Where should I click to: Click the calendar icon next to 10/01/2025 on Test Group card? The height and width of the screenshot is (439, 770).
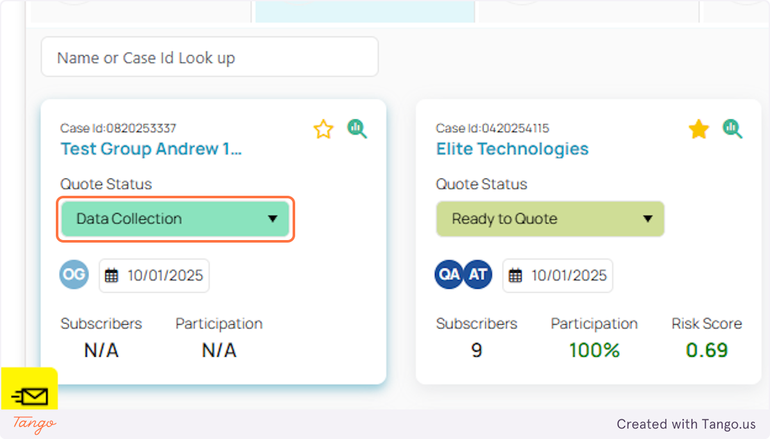click(x=112, y=275)
